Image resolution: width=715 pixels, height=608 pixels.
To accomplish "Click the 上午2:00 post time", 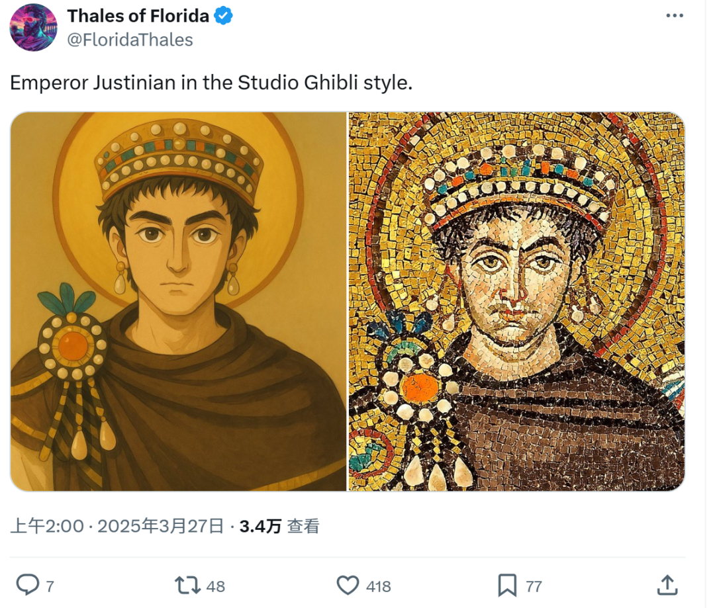I will [x=47, y=527].
